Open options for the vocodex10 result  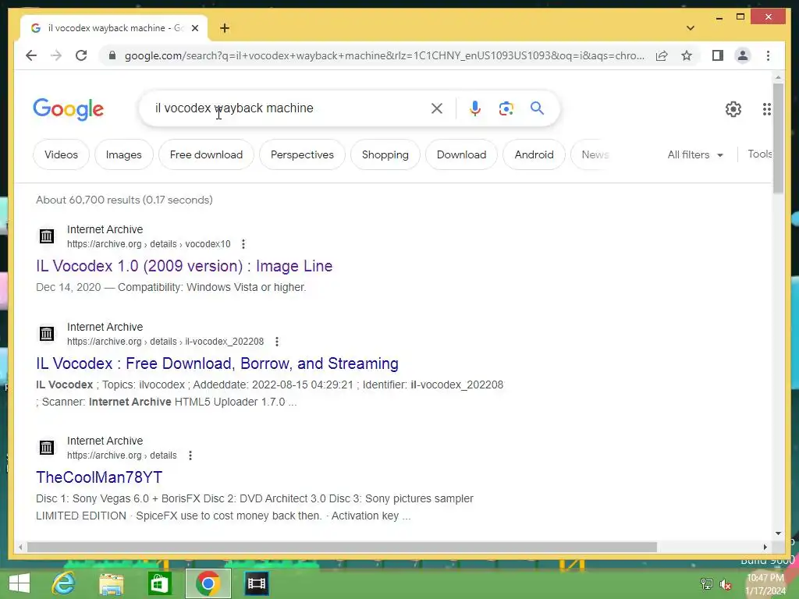coord(243,244)
